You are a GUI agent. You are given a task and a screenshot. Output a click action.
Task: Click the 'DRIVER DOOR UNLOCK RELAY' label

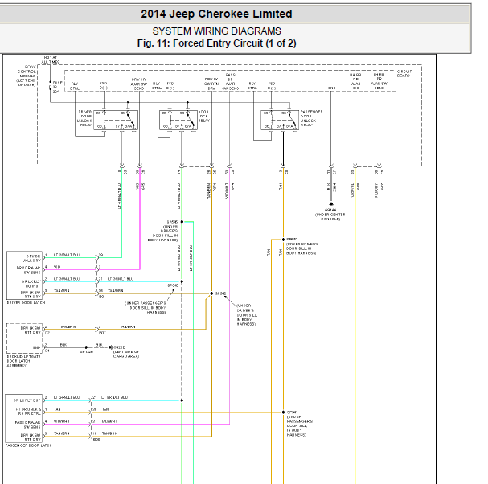point(84,118)
